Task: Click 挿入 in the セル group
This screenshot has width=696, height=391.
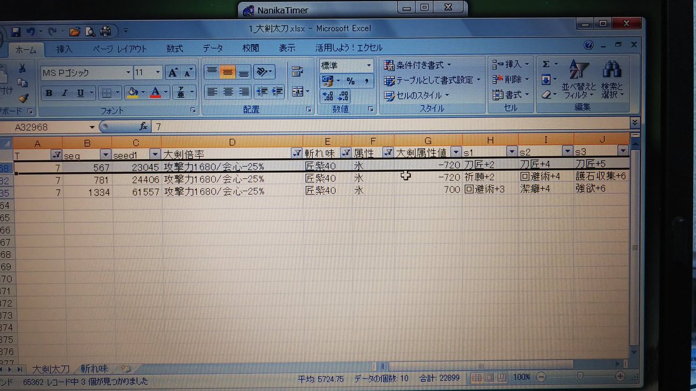Action: click(511, 64)
